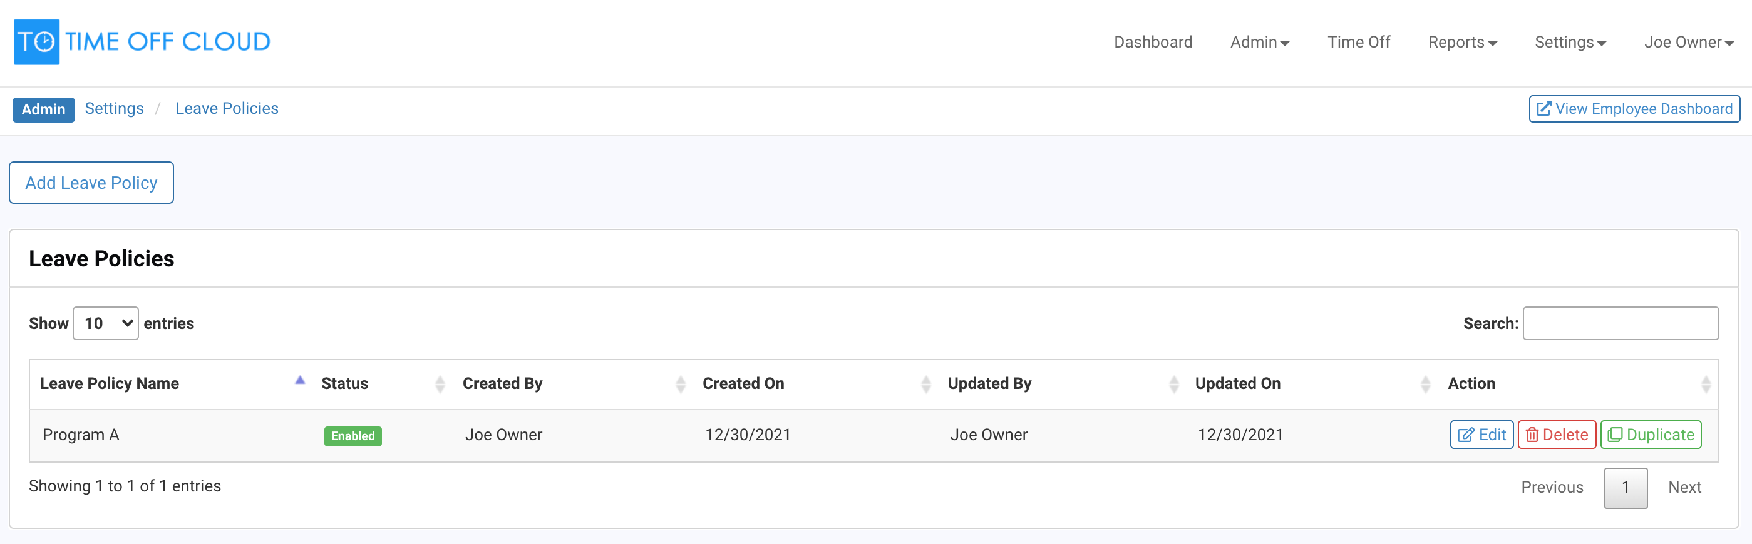The height and width of the screenshot is (544, 1752).
Task: Sort by Leave Policy Name column
Action: (172, 384)
